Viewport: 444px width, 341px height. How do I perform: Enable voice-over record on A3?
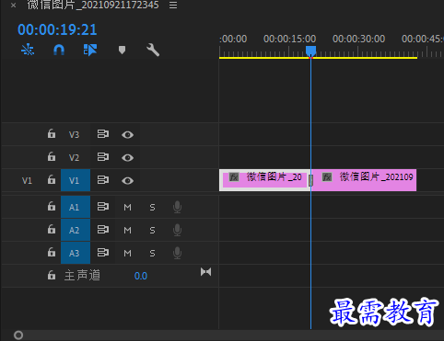pyautogui.click(x=177, y=253)
